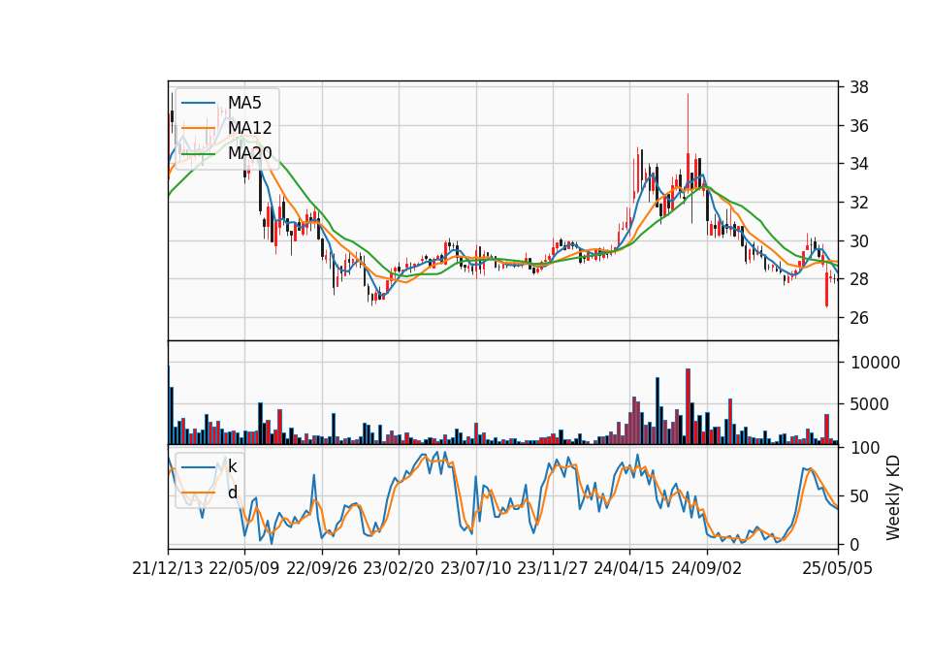
Task: Click price axis value 26
Action: tap(859, 318)
